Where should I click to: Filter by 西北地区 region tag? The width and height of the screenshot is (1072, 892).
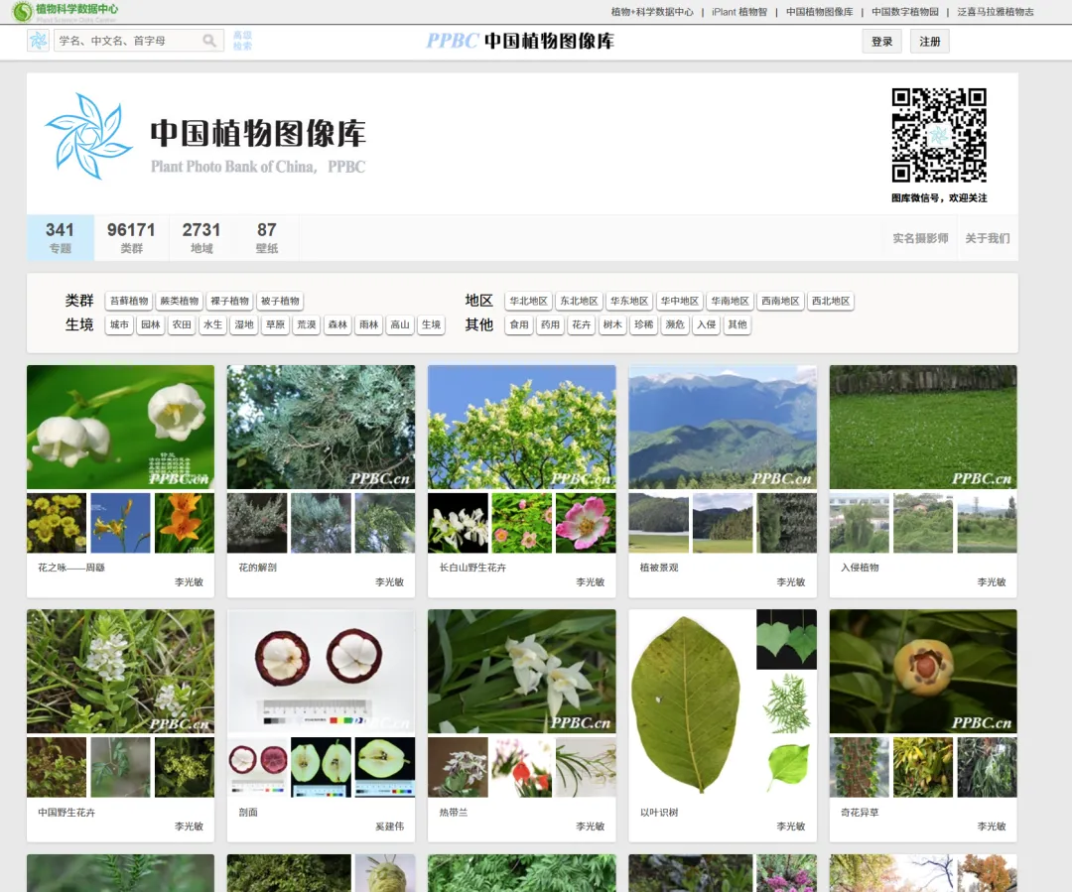click(831, 301)
